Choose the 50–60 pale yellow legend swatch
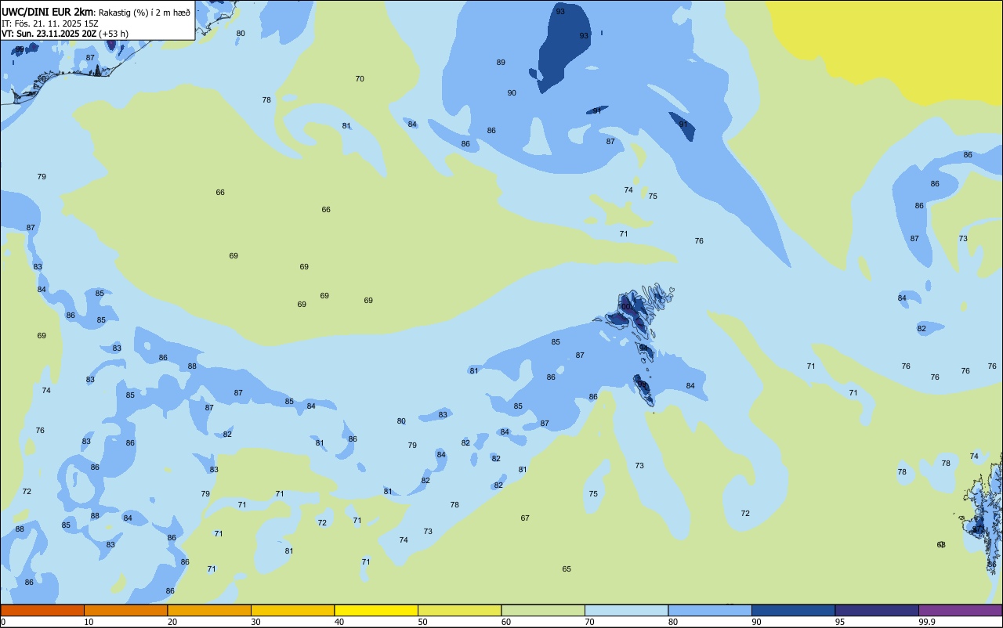This screenshot has width=1003, height=628. click(x=459, y=610)
